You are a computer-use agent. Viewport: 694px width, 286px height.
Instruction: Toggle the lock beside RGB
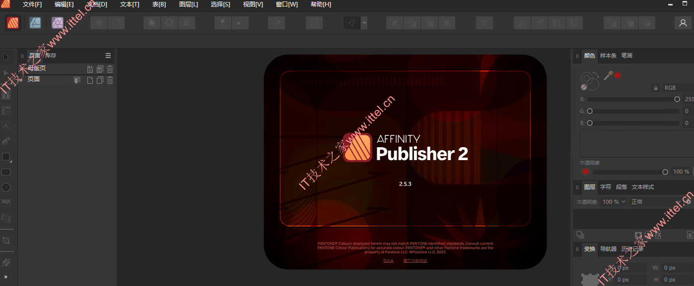click(x=655, y=87)
